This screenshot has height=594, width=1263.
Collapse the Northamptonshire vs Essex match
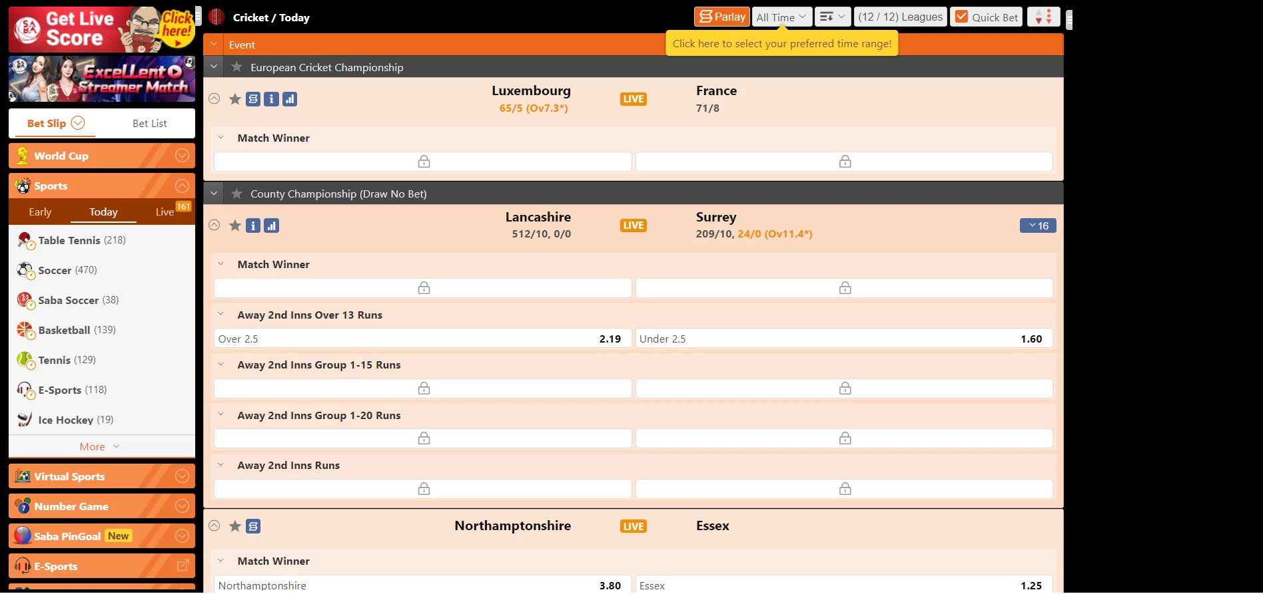click(x=214, y=525)
